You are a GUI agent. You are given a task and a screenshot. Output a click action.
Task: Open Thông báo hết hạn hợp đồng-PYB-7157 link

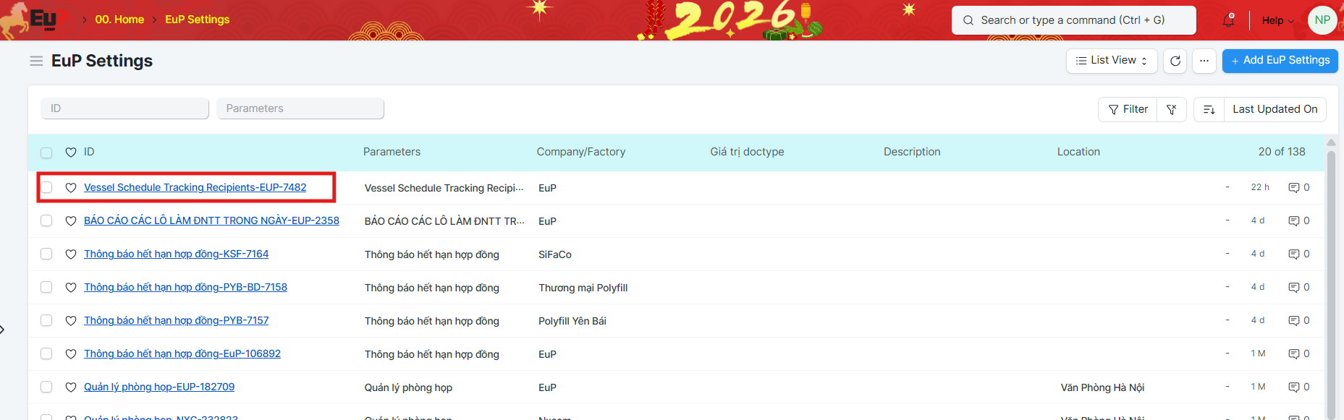[176, 320]
